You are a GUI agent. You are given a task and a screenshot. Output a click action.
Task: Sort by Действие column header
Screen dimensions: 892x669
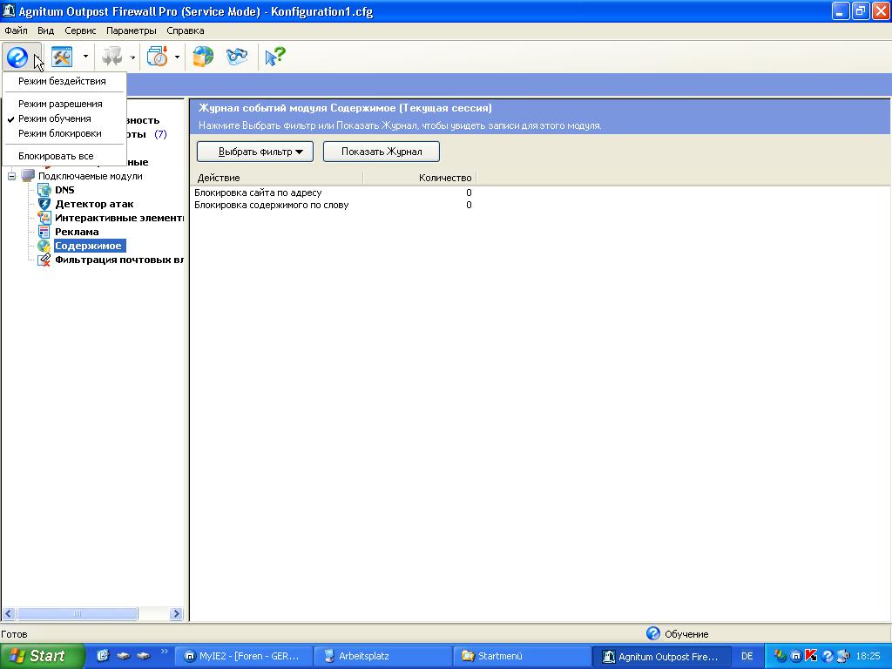(x=277, y=178)
